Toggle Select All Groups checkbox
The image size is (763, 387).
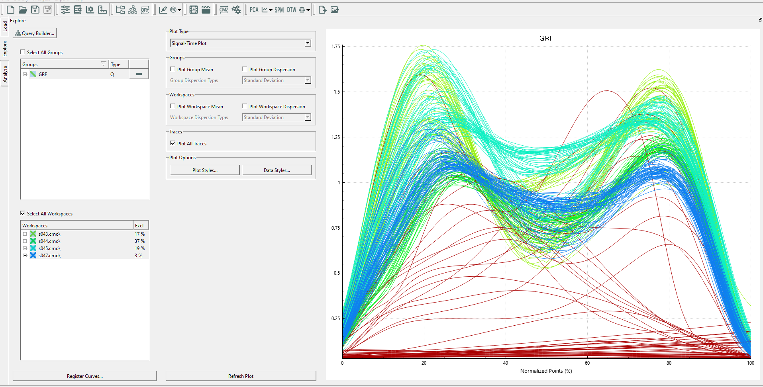[22, 52]
